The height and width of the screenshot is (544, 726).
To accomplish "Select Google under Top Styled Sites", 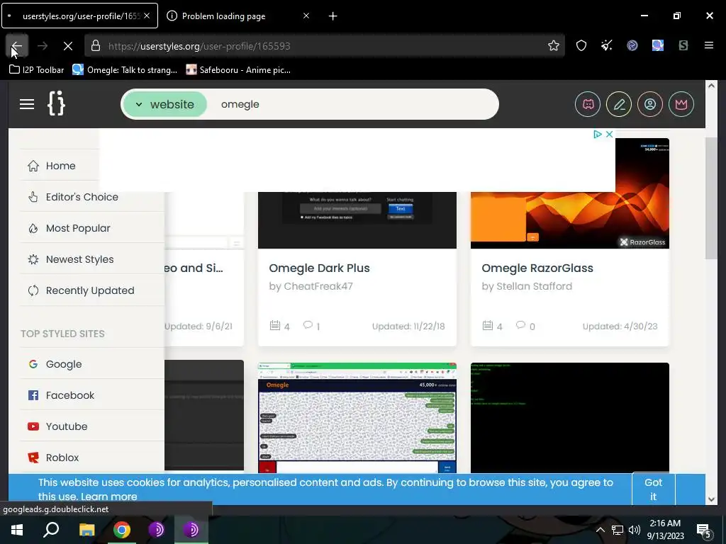I will (x=64, y=364).
